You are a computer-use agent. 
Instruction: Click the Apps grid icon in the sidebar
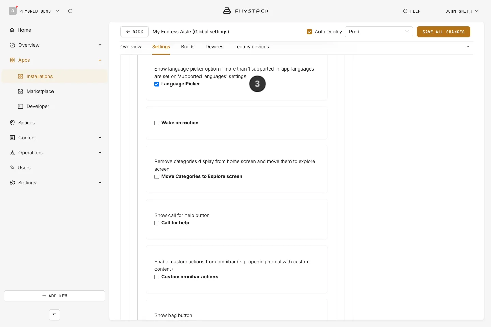[12, 60]
